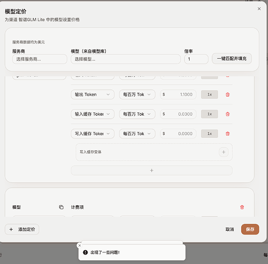Viewport: 268px width, 264px height.
Task: Open the 每百万 Tok unit dropdown in 输入缓存 row
Action: [x=137, y=114]
